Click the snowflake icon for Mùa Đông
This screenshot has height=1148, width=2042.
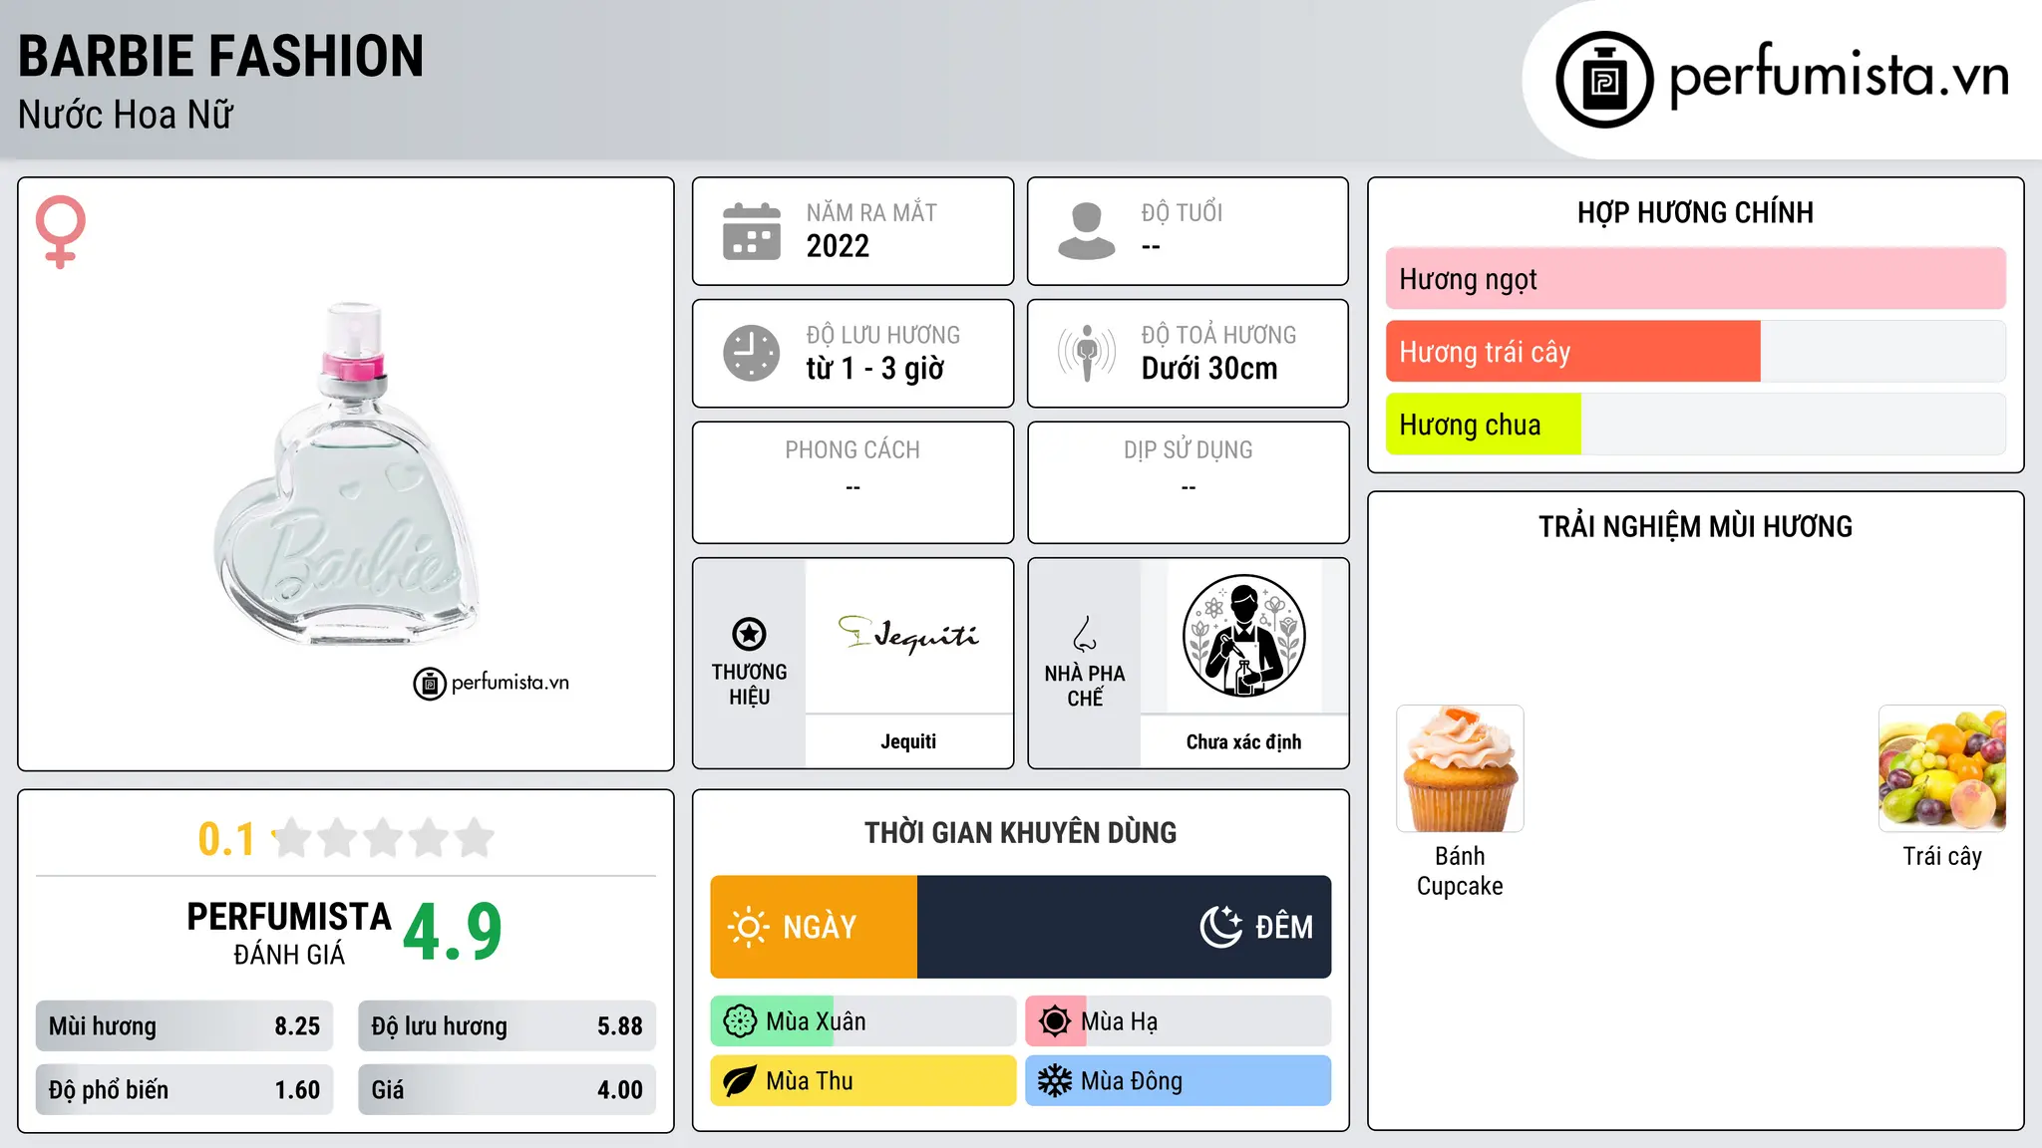point(1055,1081)
